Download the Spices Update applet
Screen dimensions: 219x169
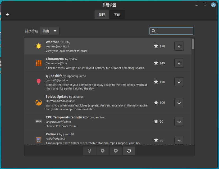click(x=179, y=103)
